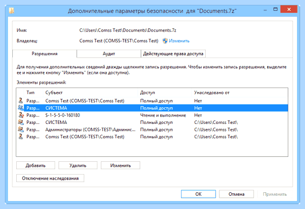Click the Добавить button

tap(35, 165)
